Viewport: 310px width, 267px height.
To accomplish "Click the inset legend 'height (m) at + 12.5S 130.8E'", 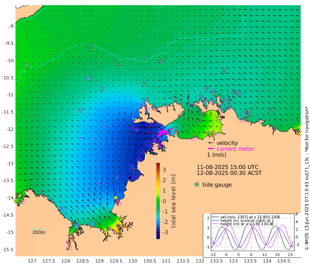I will (x=247, y=224).
